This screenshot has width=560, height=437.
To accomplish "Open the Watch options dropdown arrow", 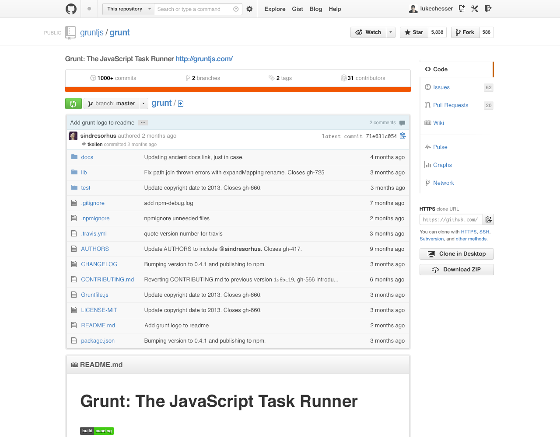I will point(391,32).
